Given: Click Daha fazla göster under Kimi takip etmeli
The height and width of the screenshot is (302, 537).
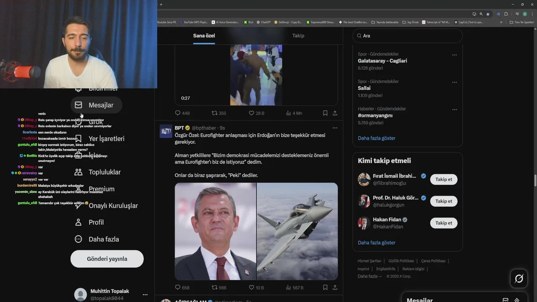Looking at the screenshot, I should click(376, 242).
